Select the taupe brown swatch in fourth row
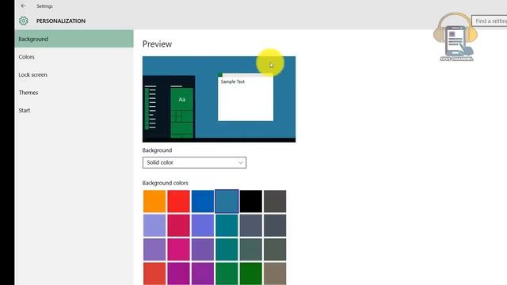 (x=275, y=273)
